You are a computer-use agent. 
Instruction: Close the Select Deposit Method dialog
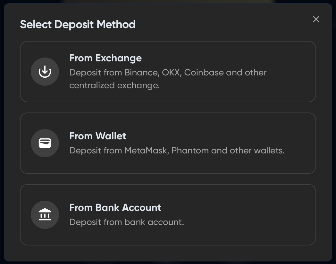click(316, 19)
